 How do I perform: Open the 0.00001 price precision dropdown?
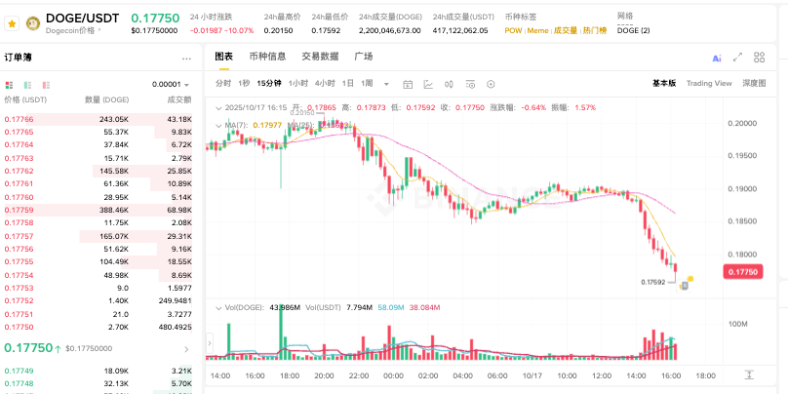171,85
